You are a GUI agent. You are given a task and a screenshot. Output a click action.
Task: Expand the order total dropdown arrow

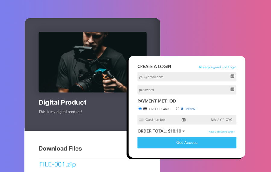pos(184,131)
